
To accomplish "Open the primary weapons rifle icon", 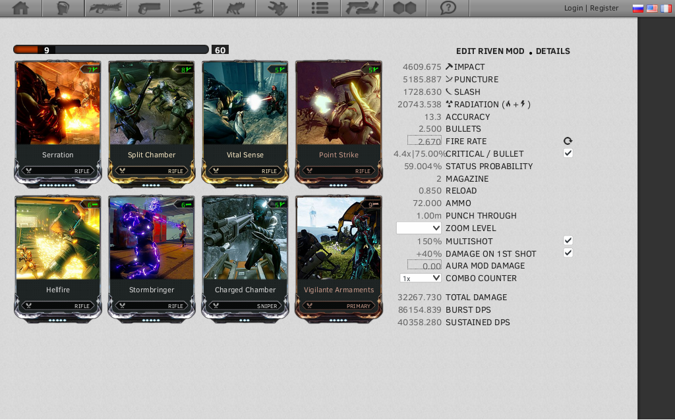I will point(106,8).
